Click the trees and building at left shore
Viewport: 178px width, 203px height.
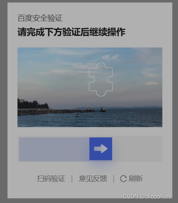coord(33,105)
